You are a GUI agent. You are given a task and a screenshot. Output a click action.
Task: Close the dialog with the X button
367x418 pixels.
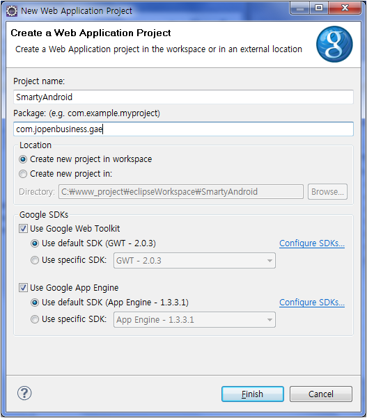pos(345,8)
